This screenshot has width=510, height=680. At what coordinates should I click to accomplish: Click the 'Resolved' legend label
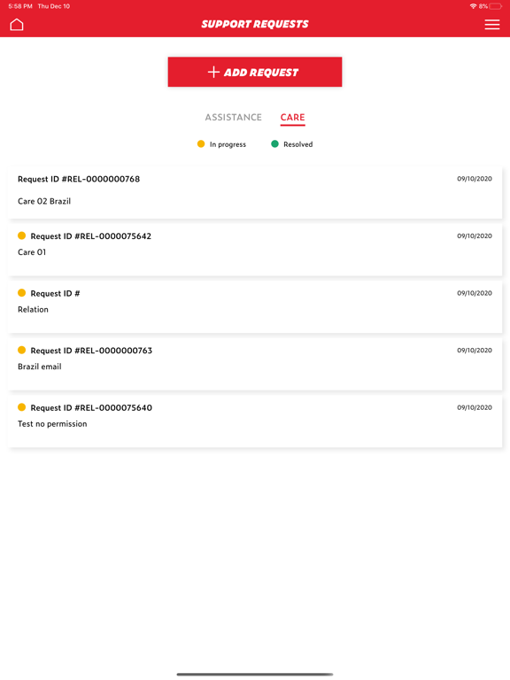(297, 144)
